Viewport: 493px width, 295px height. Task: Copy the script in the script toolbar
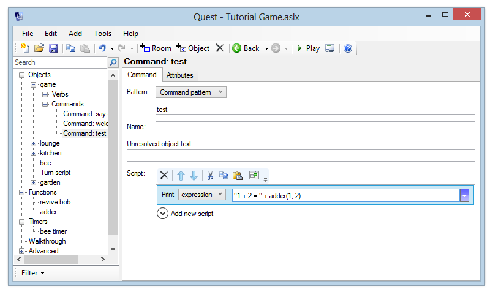(x=224, y=175)
